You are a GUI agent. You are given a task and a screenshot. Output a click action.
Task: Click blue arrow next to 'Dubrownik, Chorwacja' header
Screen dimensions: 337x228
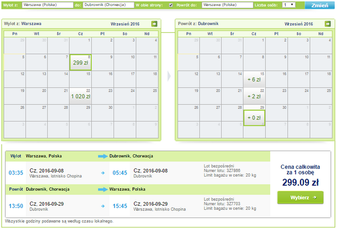[103, 156]
